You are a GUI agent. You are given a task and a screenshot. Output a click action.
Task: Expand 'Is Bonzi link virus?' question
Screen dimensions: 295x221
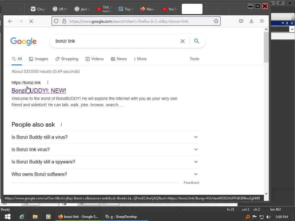[105, 150]
